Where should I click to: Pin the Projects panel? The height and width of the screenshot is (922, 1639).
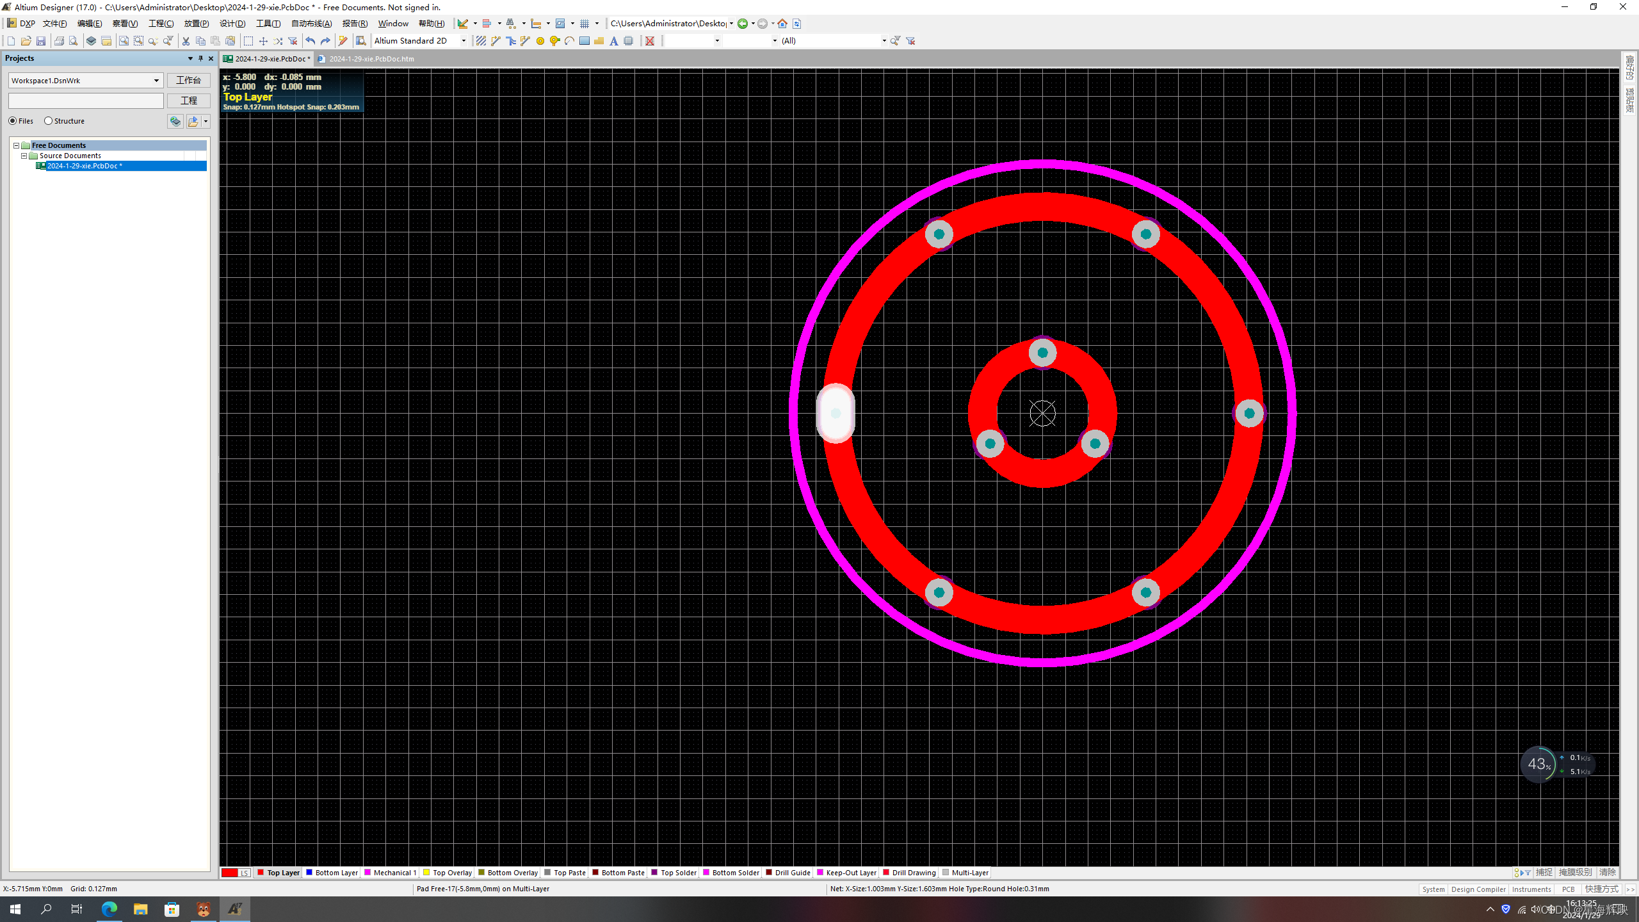pyautogui.click(x=200, y=58)
